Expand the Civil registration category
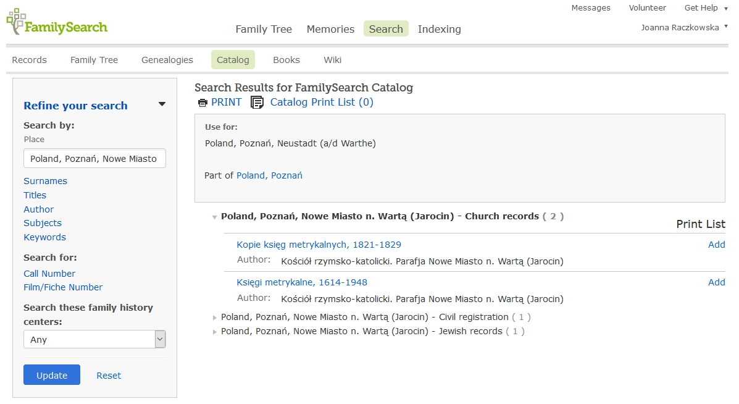This screenshot has width=739, height=404. tap(214, 318)
